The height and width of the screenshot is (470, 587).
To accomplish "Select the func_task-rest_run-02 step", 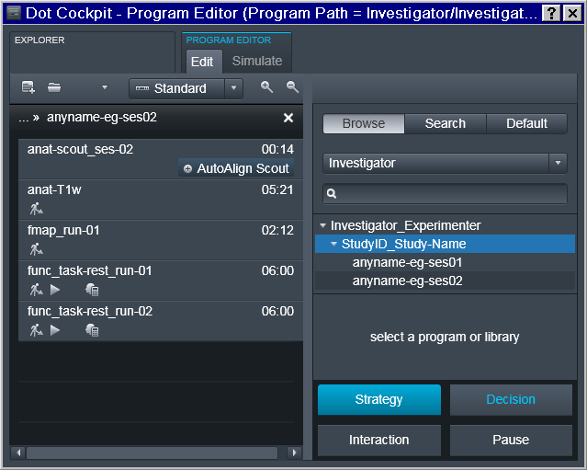I will [x=161, y=321].
